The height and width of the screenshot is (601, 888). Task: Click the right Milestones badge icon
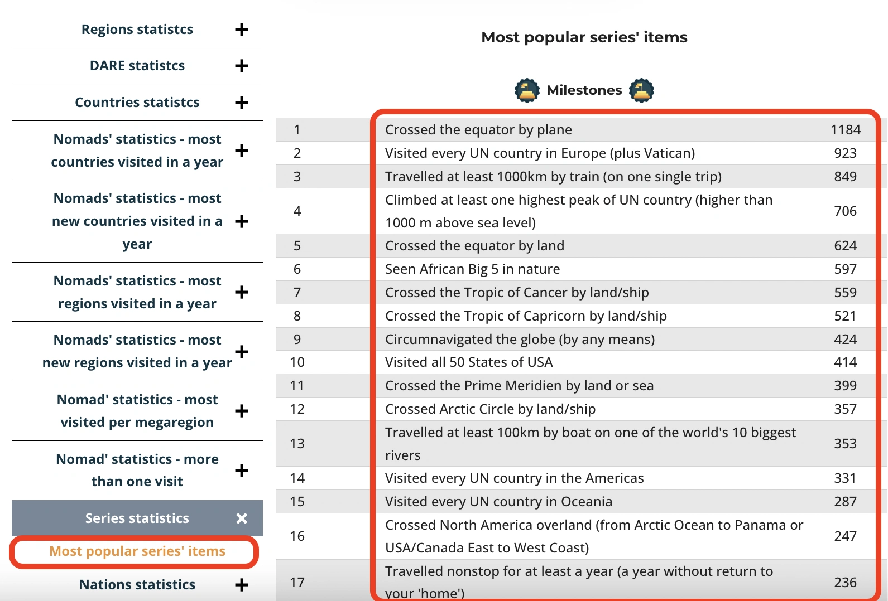pos(641,90)
